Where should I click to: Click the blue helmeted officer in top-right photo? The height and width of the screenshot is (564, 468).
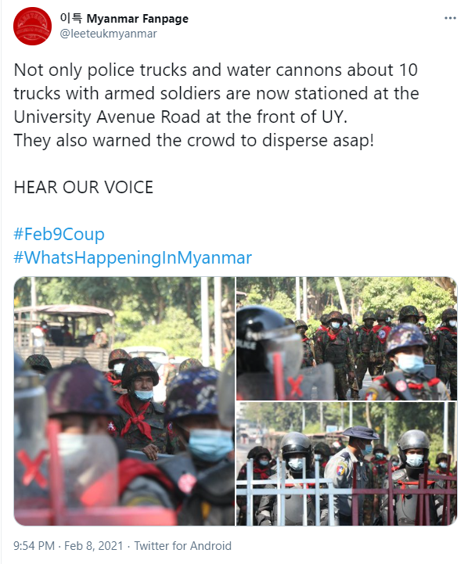click(409, 361)
